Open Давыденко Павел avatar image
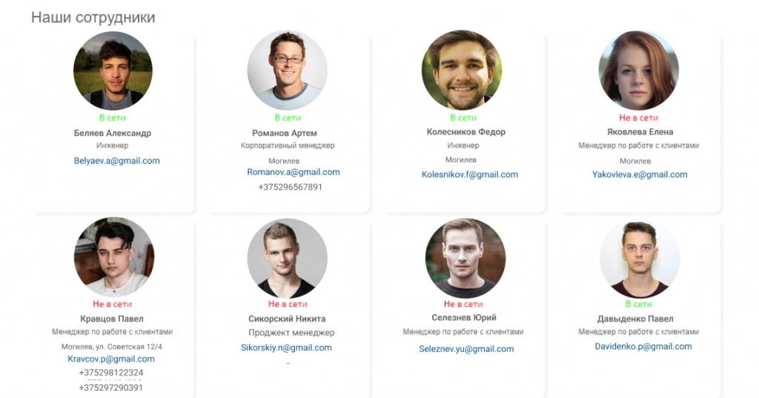 click(640, 259)
